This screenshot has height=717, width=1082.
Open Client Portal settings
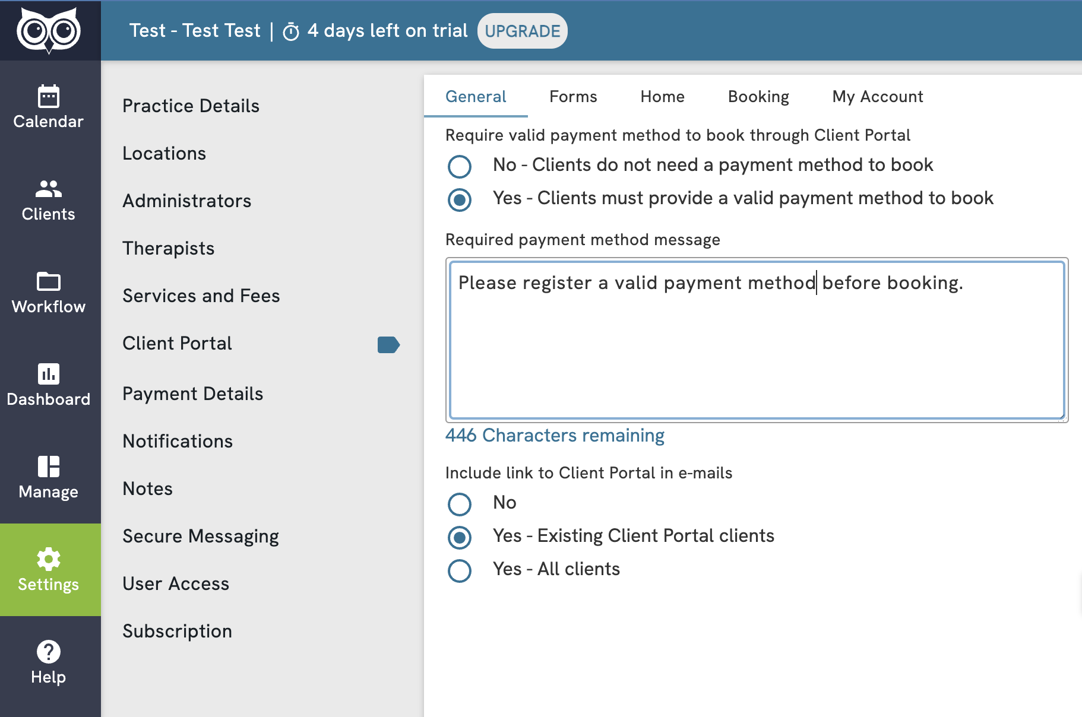177,343
